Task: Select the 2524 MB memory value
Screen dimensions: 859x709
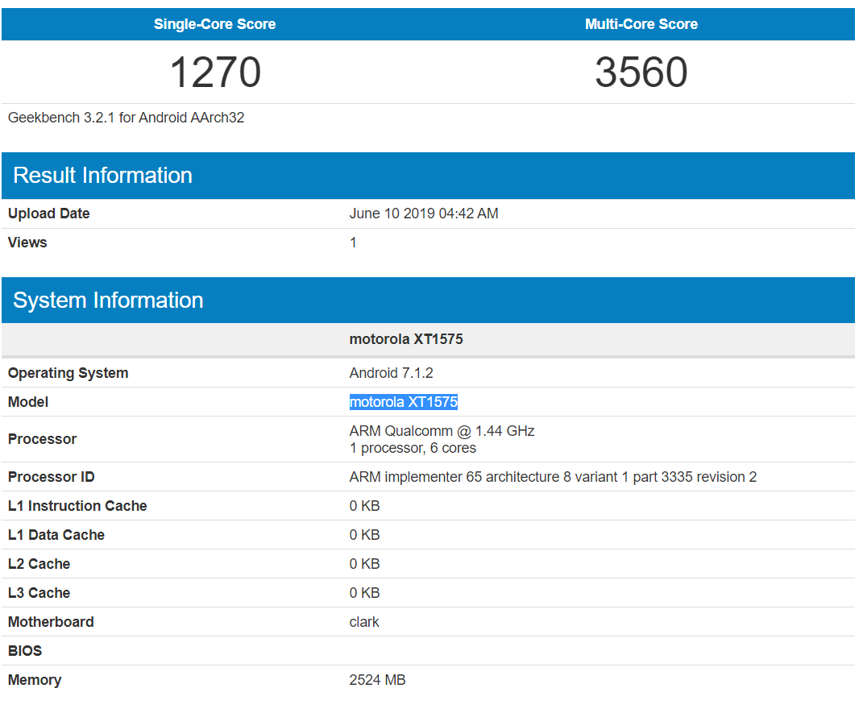Action: coord(377,681)
